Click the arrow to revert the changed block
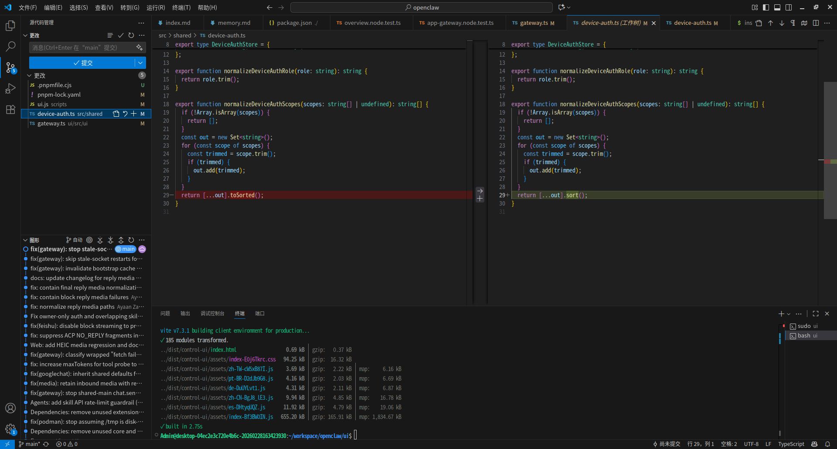Screen dimensions: 837x449 480,191
